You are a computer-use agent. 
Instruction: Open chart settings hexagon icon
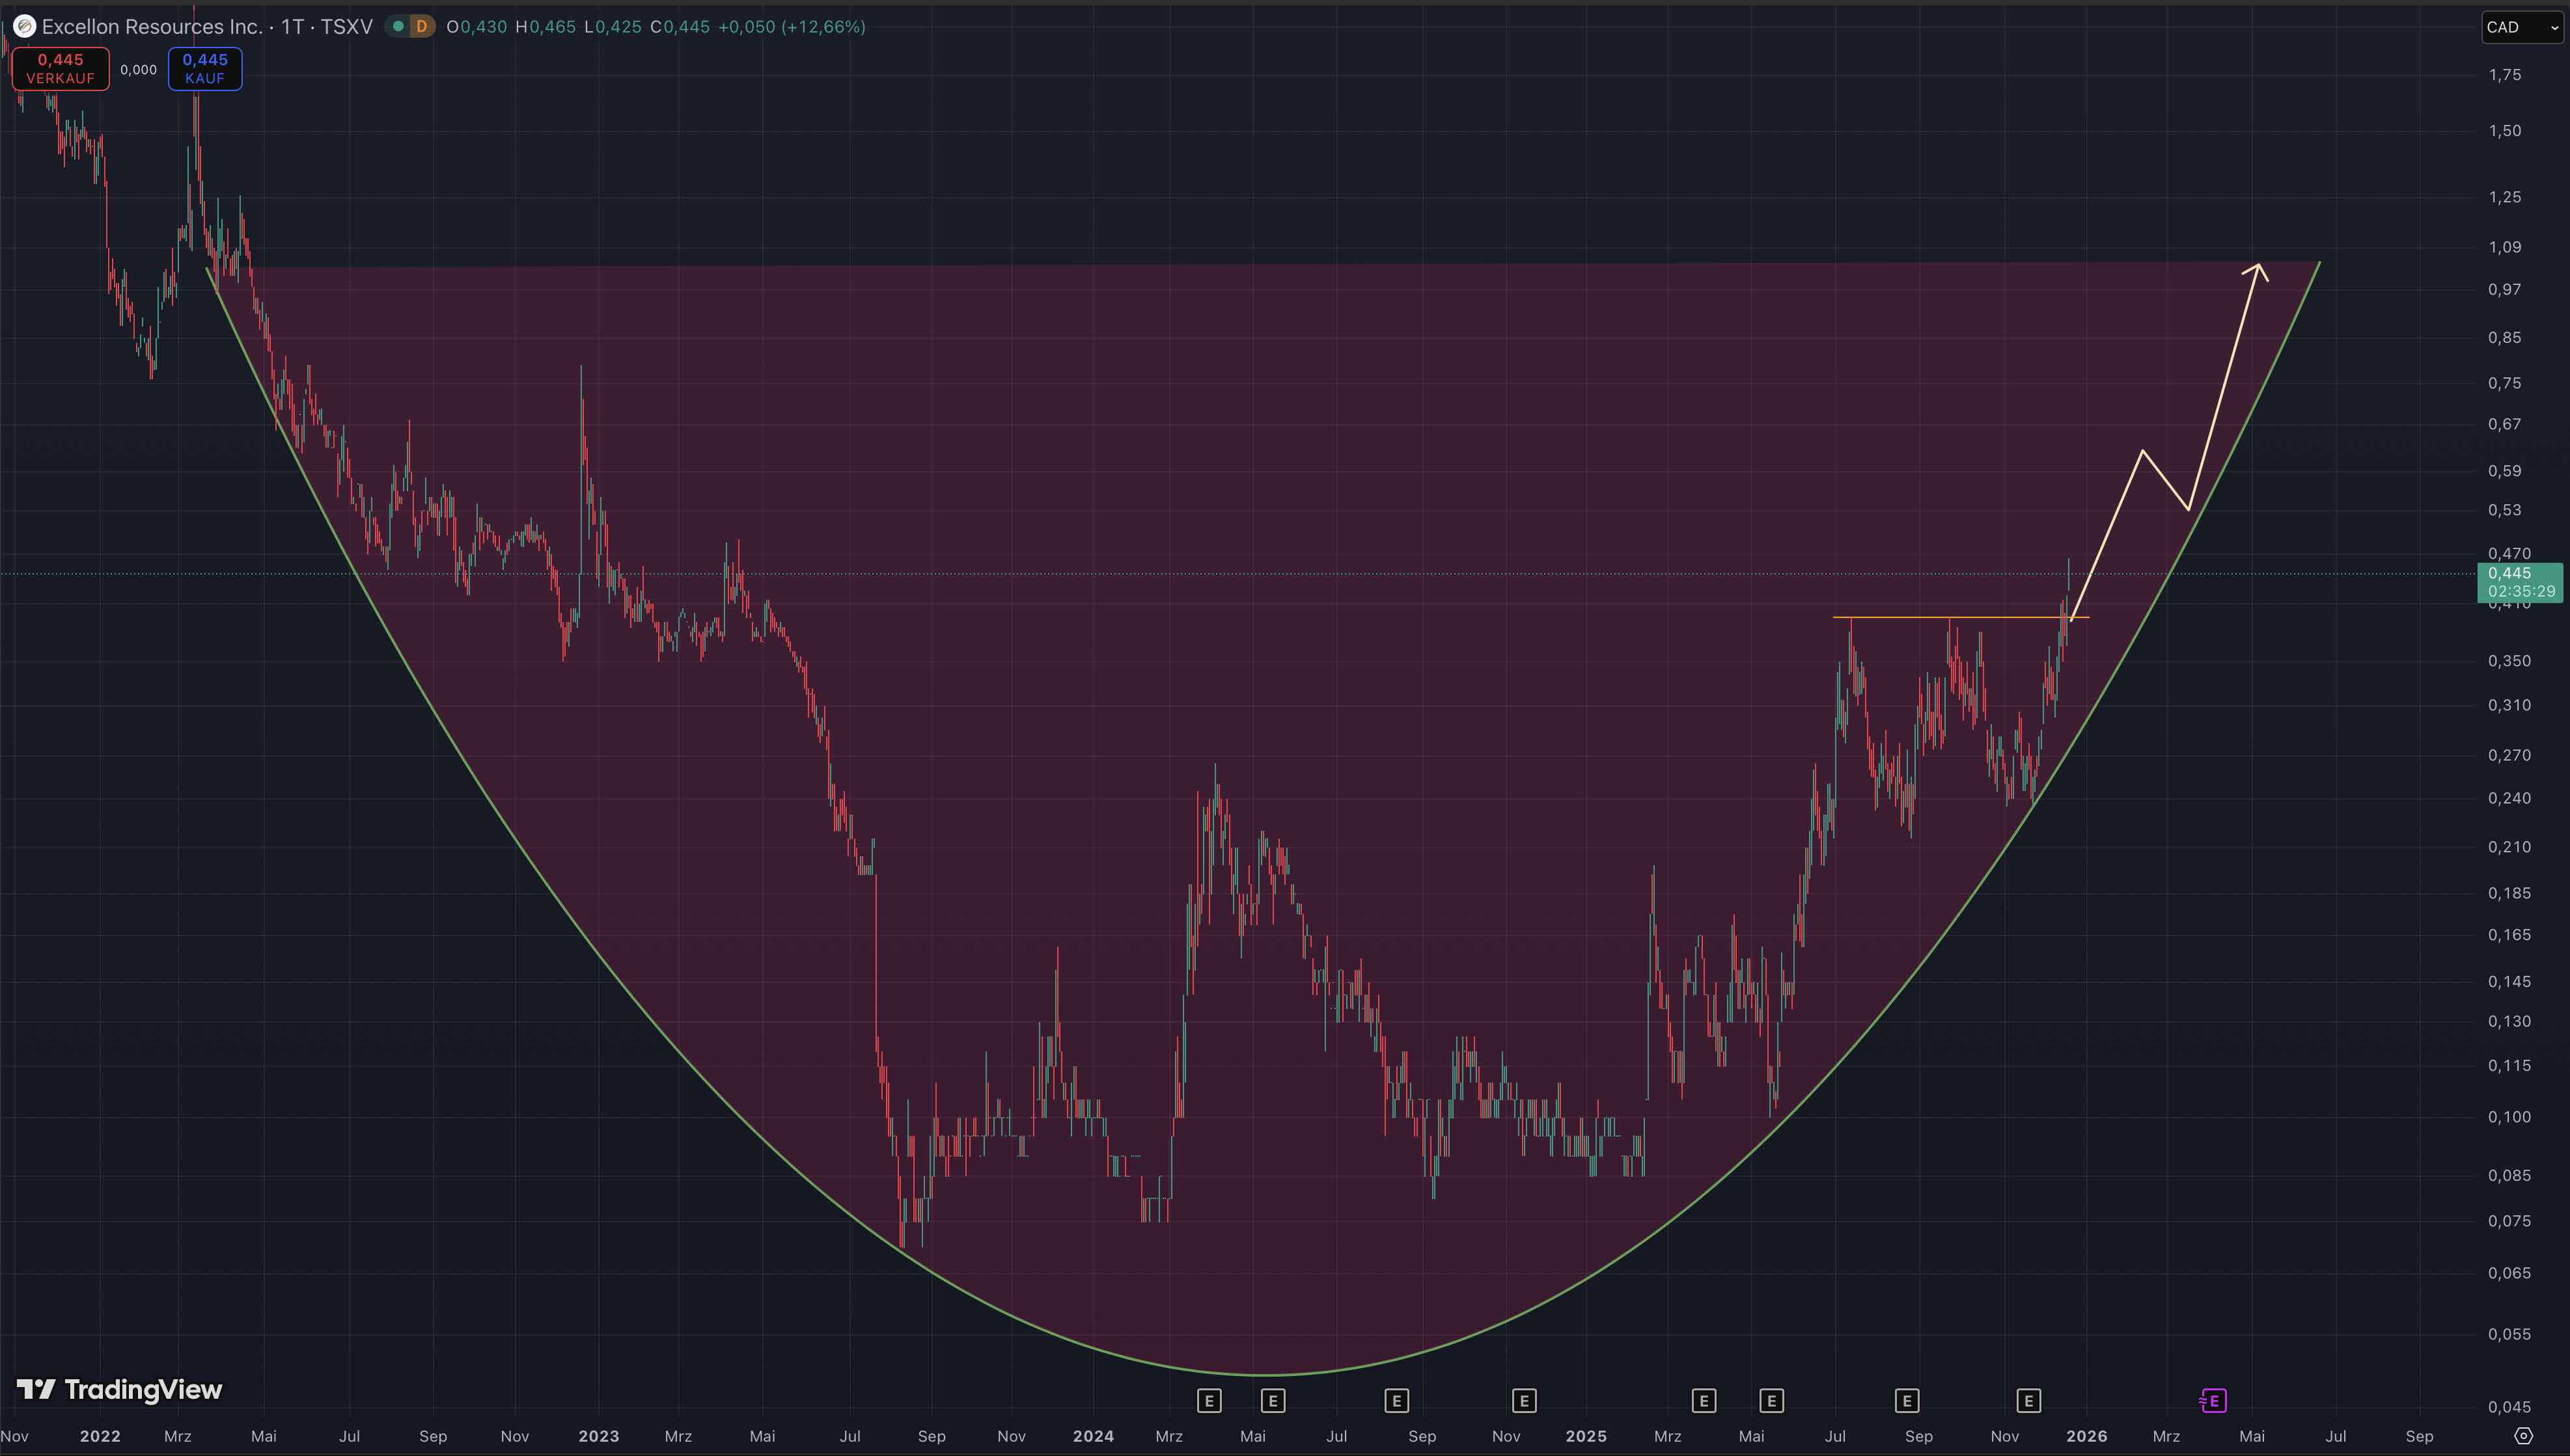point(2524,1436)
